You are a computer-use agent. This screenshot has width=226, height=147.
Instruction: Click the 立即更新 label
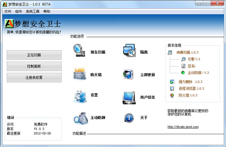coord(148,75)
